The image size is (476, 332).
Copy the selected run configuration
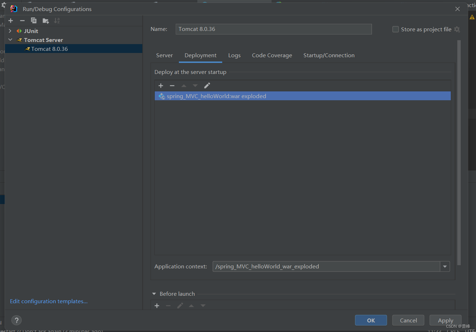(x=34, y=21)
